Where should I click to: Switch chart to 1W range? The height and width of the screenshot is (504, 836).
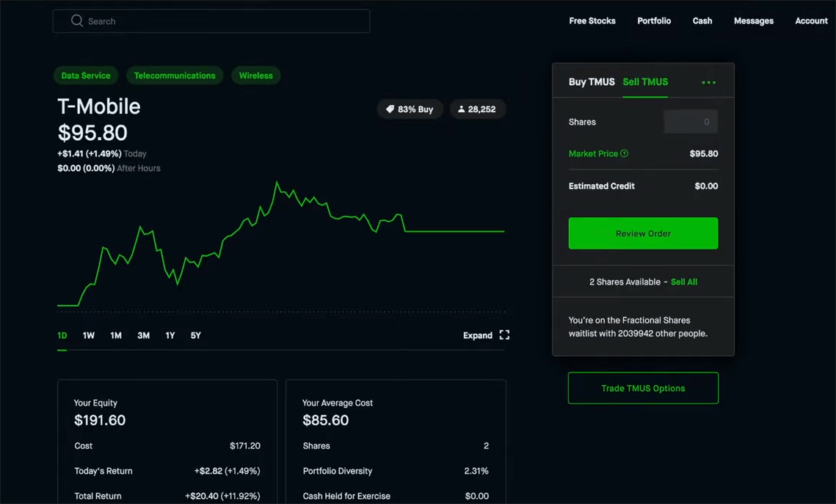coord(89,336)
